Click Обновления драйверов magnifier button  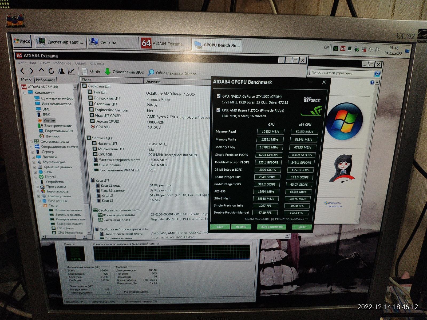172,73
